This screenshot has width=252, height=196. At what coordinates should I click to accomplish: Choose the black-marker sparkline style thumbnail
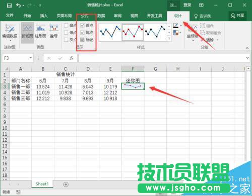click(x=155, y=32)
